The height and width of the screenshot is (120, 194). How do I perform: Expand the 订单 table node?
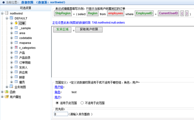12,23
